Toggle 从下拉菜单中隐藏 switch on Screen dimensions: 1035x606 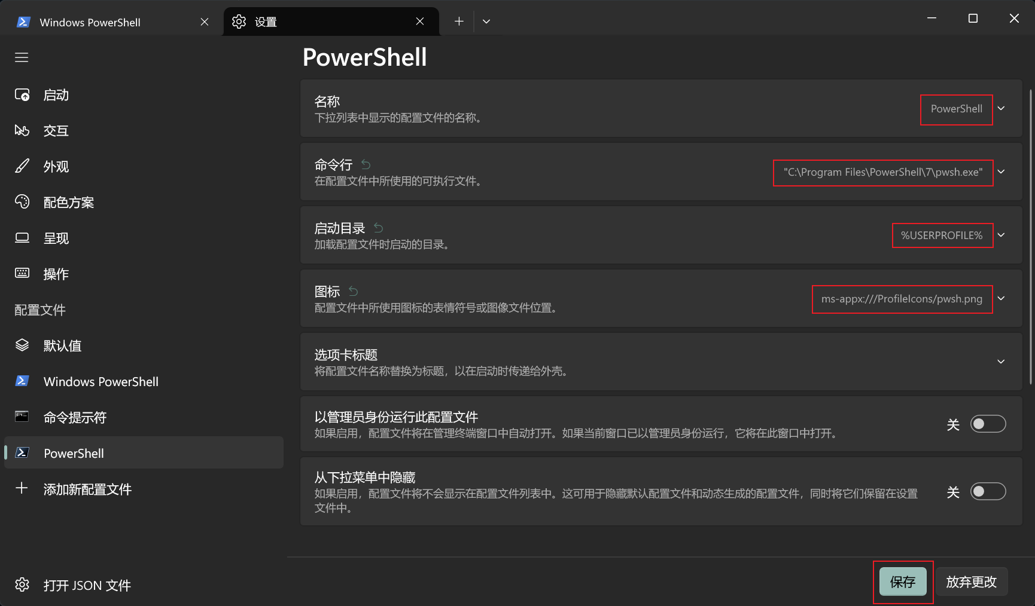point(988,491)
